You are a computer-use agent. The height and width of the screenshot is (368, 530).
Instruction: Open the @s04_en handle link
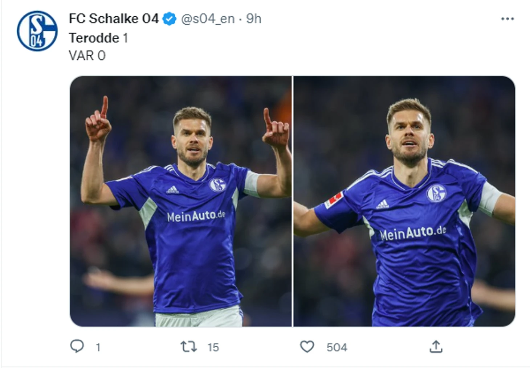[x=208, y=19]
